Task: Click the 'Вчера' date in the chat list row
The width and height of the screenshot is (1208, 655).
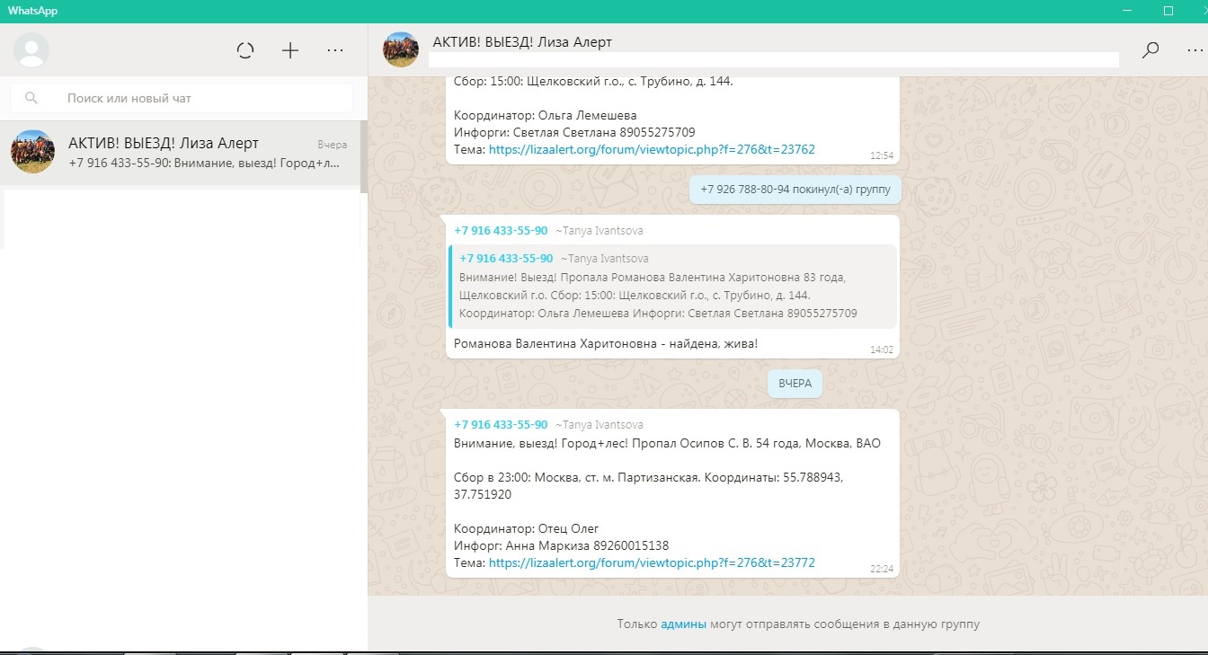Action: (x=332, y=145)
